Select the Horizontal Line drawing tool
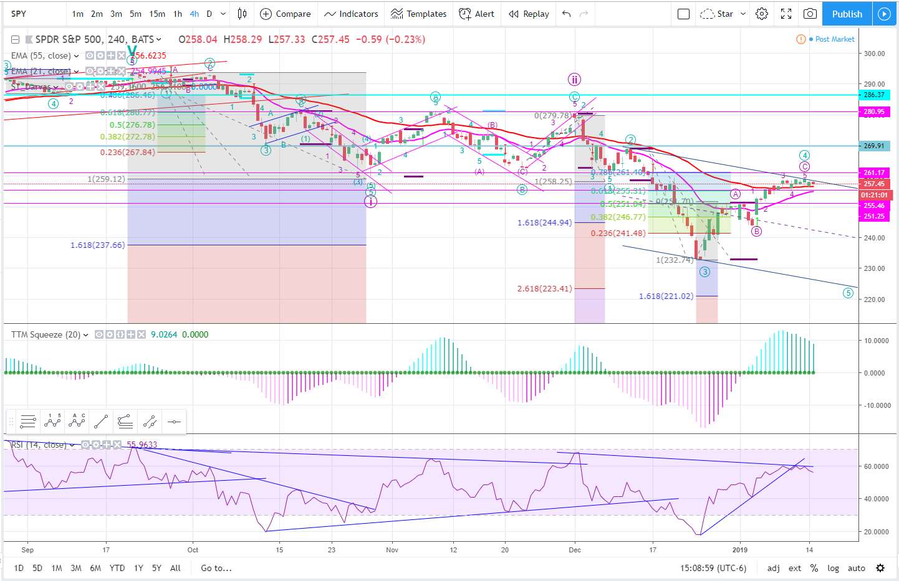 pyautogui.click(x=174, y=422)
